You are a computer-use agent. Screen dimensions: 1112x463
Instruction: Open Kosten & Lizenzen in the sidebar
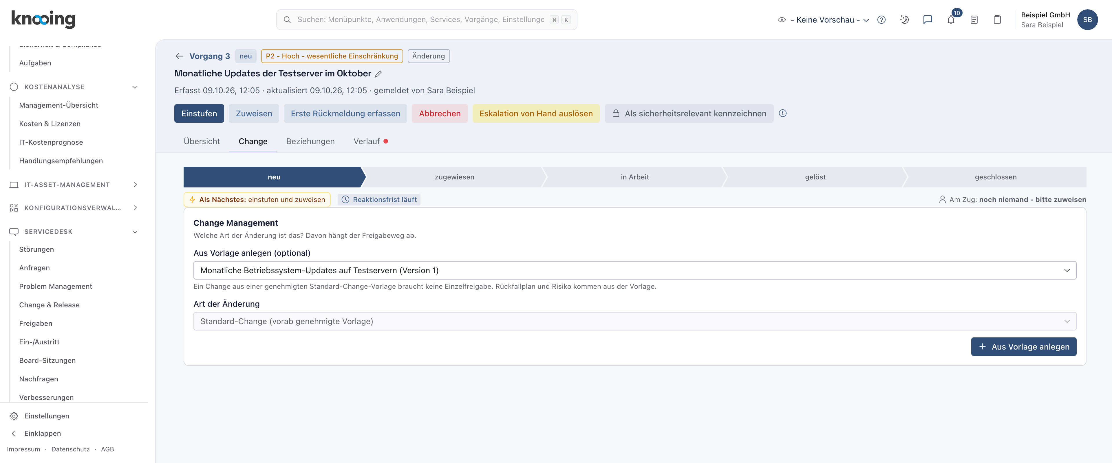[x=50, y=124]
